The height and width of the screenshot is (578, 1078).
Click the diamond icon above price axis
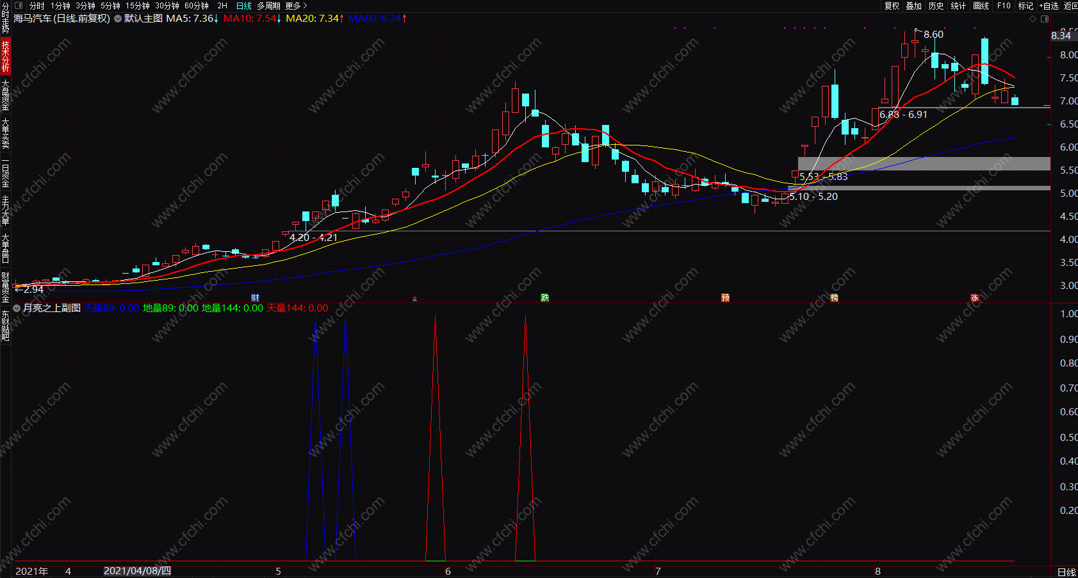pyautogui.click(x=1033, y=19)
